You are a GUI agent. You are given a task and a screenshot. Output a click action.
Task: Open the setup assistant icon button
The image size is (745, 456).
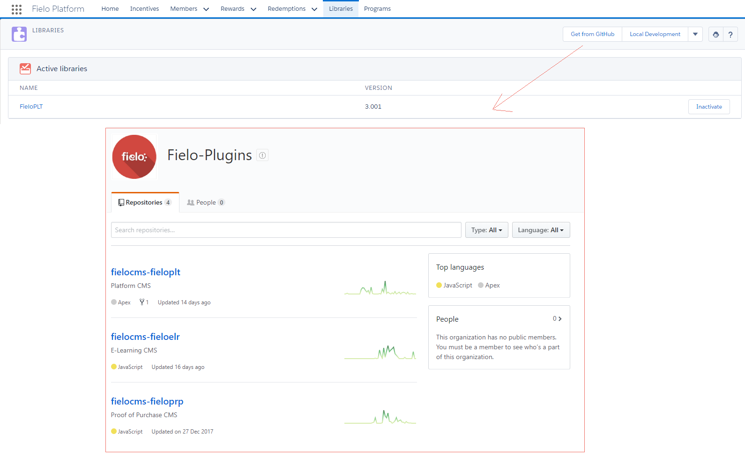tap(715, 34)
